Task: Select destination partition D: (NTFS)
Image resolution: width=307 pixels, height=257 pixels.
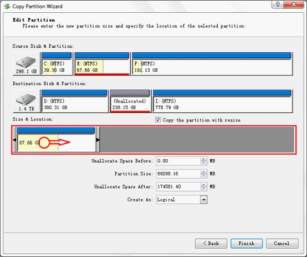Action: pos(74,101)
